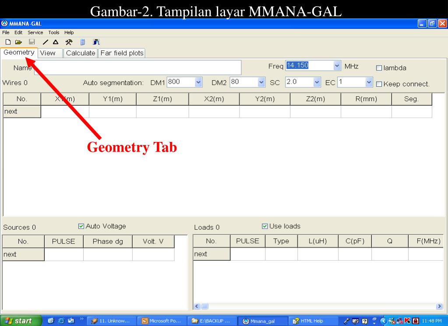Click the blue notepad document icon

83,42
